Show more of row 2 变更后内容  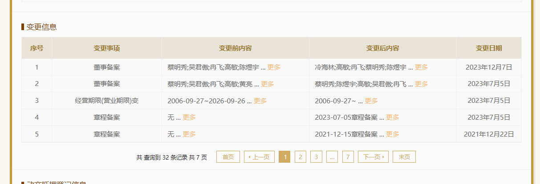coord(421,84)
